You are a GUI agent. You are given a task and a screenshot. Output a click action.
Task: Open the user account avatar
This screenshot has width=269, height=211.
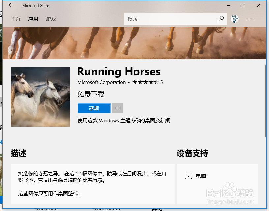pyautogui.click(x=234, y=19)
